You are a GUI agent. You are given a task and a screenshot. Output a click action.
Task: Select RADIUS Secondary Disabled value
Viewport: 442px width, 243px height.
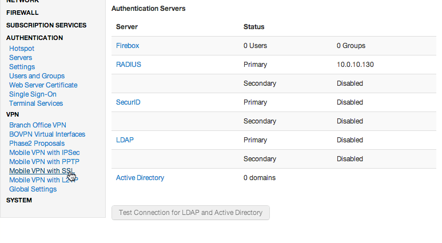[349, 83]
